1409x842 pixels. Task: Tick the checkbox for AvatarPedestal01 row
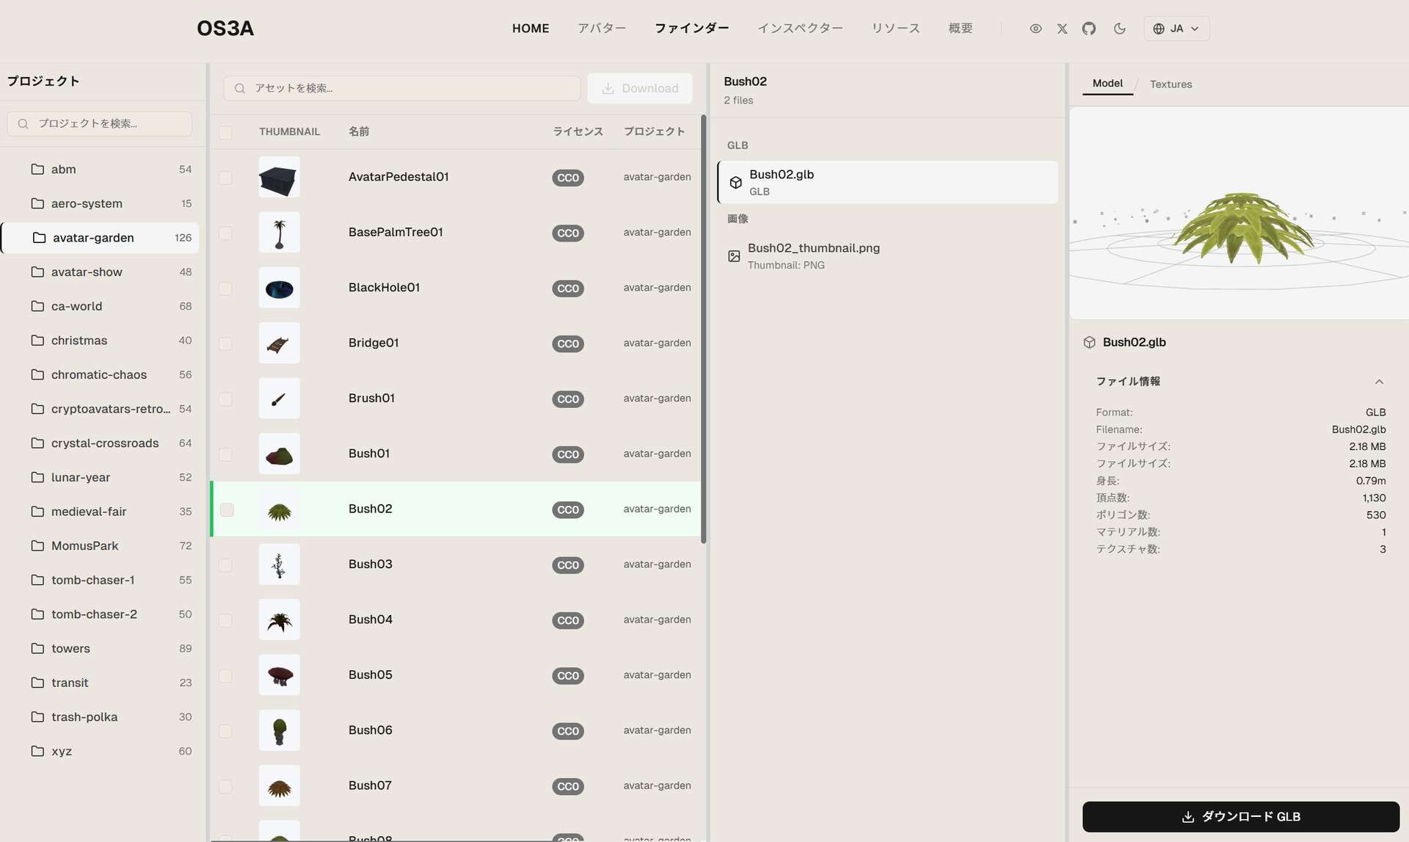click(225, 178)
